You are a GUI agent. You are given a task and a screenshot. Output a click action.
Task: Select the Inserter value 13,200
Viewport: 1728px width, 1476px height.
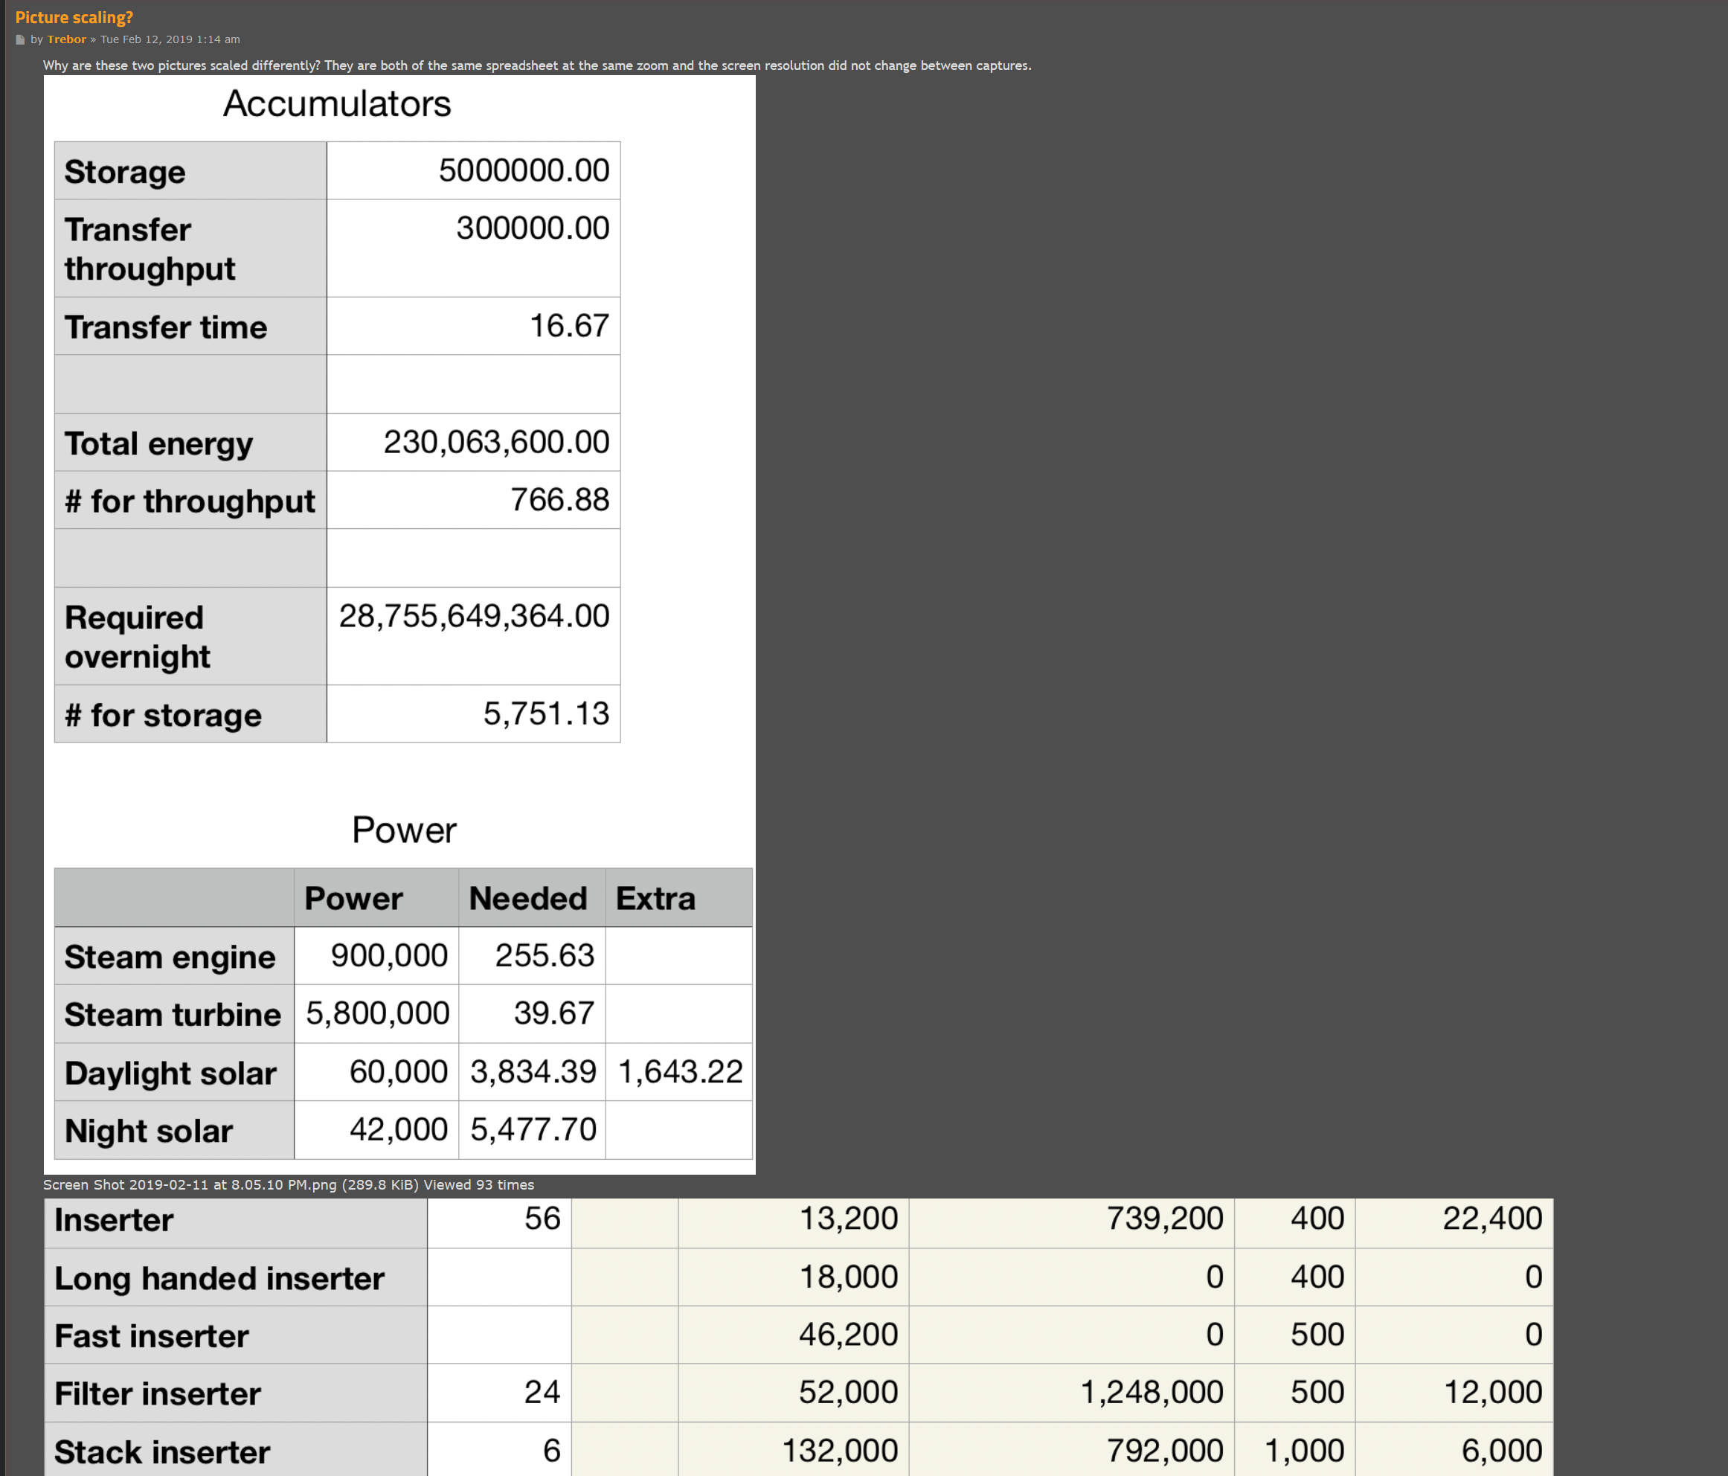(848, 1219)
